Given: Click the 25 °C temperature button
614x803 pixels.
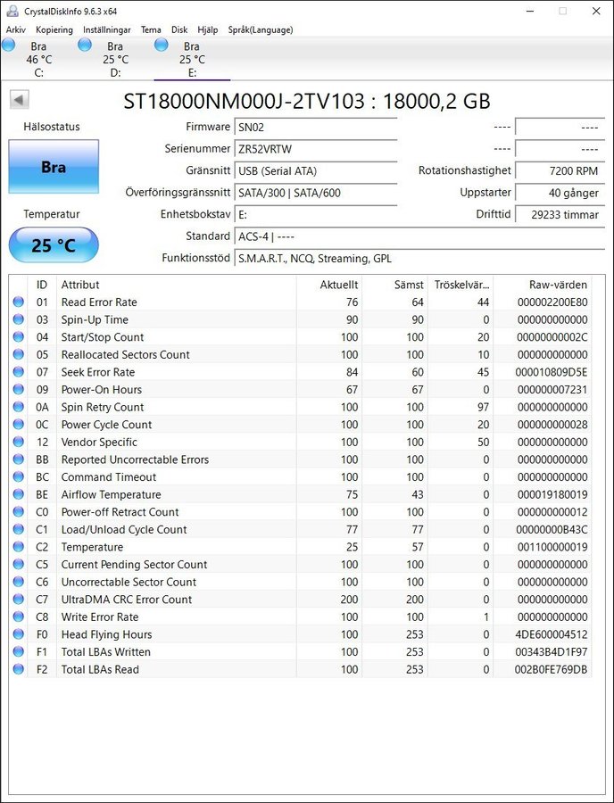Looking at the screenshot, I should (54, 245).
